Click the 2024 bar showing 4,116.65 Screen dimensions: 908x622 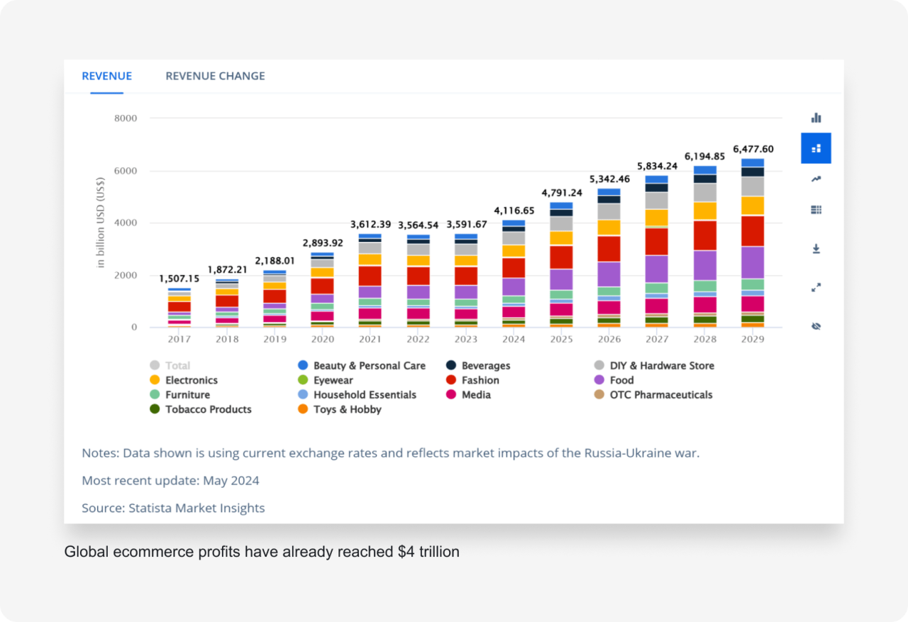click(514, 277)
